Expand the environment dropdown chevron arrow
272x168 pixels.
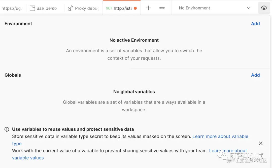(249, 8)
